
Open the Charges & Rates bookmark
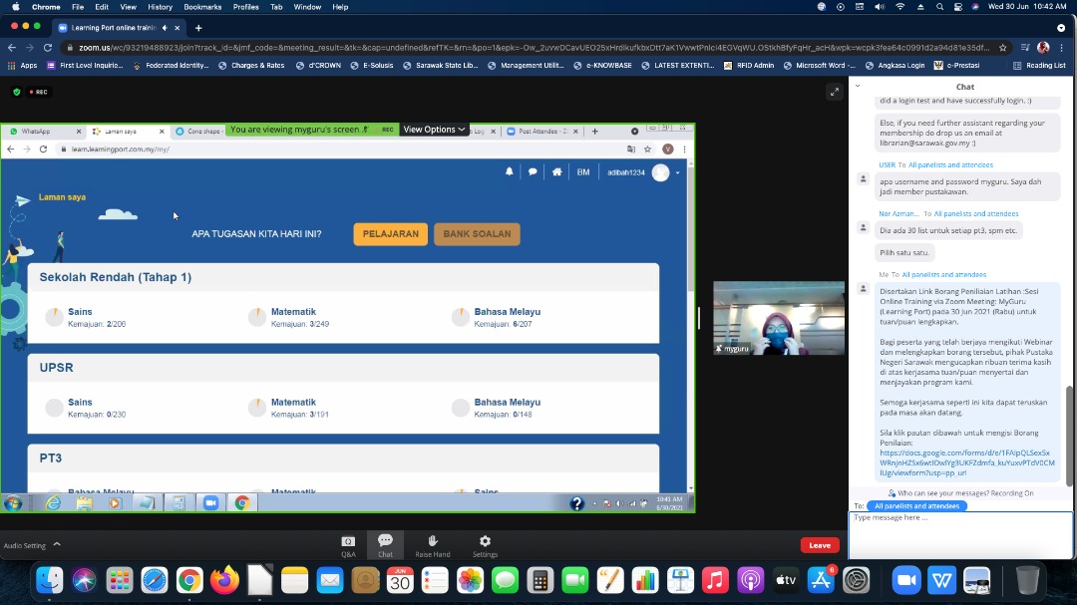point(251,65)
